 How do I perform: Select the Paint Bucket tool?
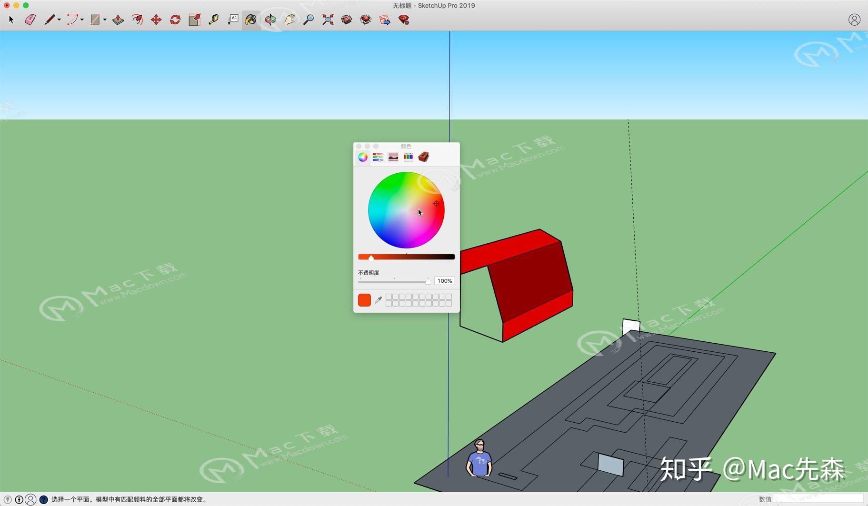(x=250, y=20)
